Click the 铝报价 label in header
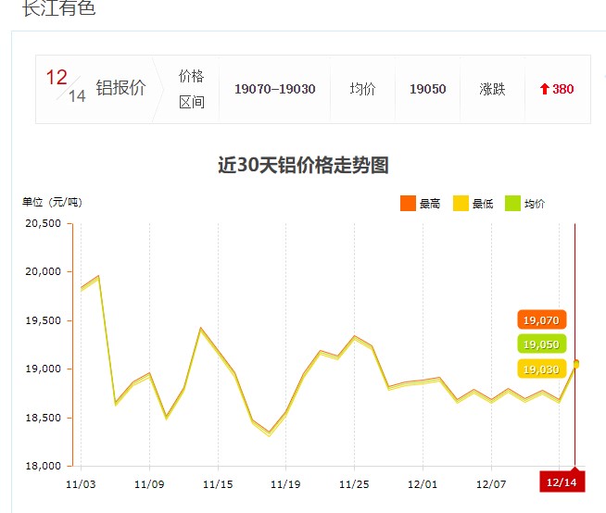Image resolution: width=606 pixels, height=513 pixels. point(120,89)
